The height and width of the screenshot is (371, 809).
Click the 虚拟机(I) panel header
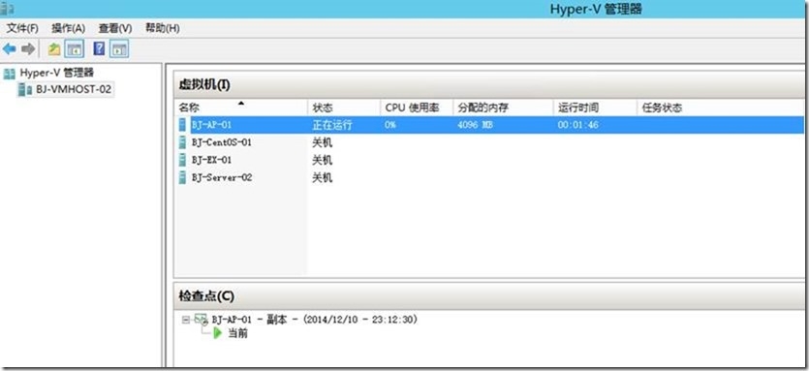click(x=489, y=85)
